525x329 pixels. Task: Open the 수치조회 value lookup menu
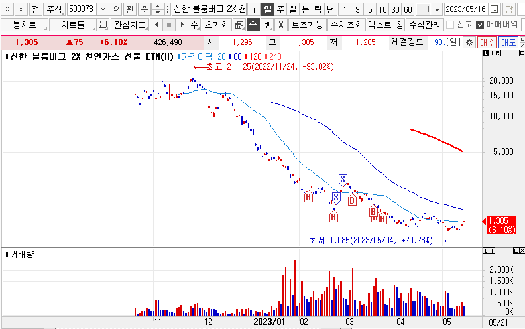pos(347,25)
